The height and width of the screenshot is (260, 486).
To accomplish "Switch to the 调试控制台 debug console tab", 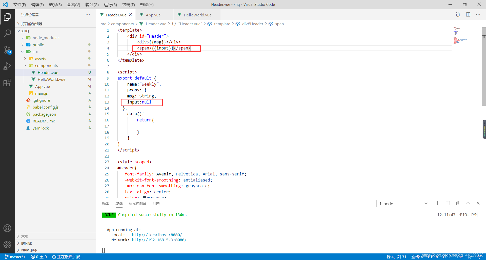I will point(137,203).
